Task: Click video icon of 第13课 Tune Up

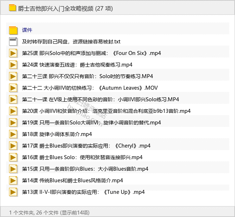Action: [13, 192]
